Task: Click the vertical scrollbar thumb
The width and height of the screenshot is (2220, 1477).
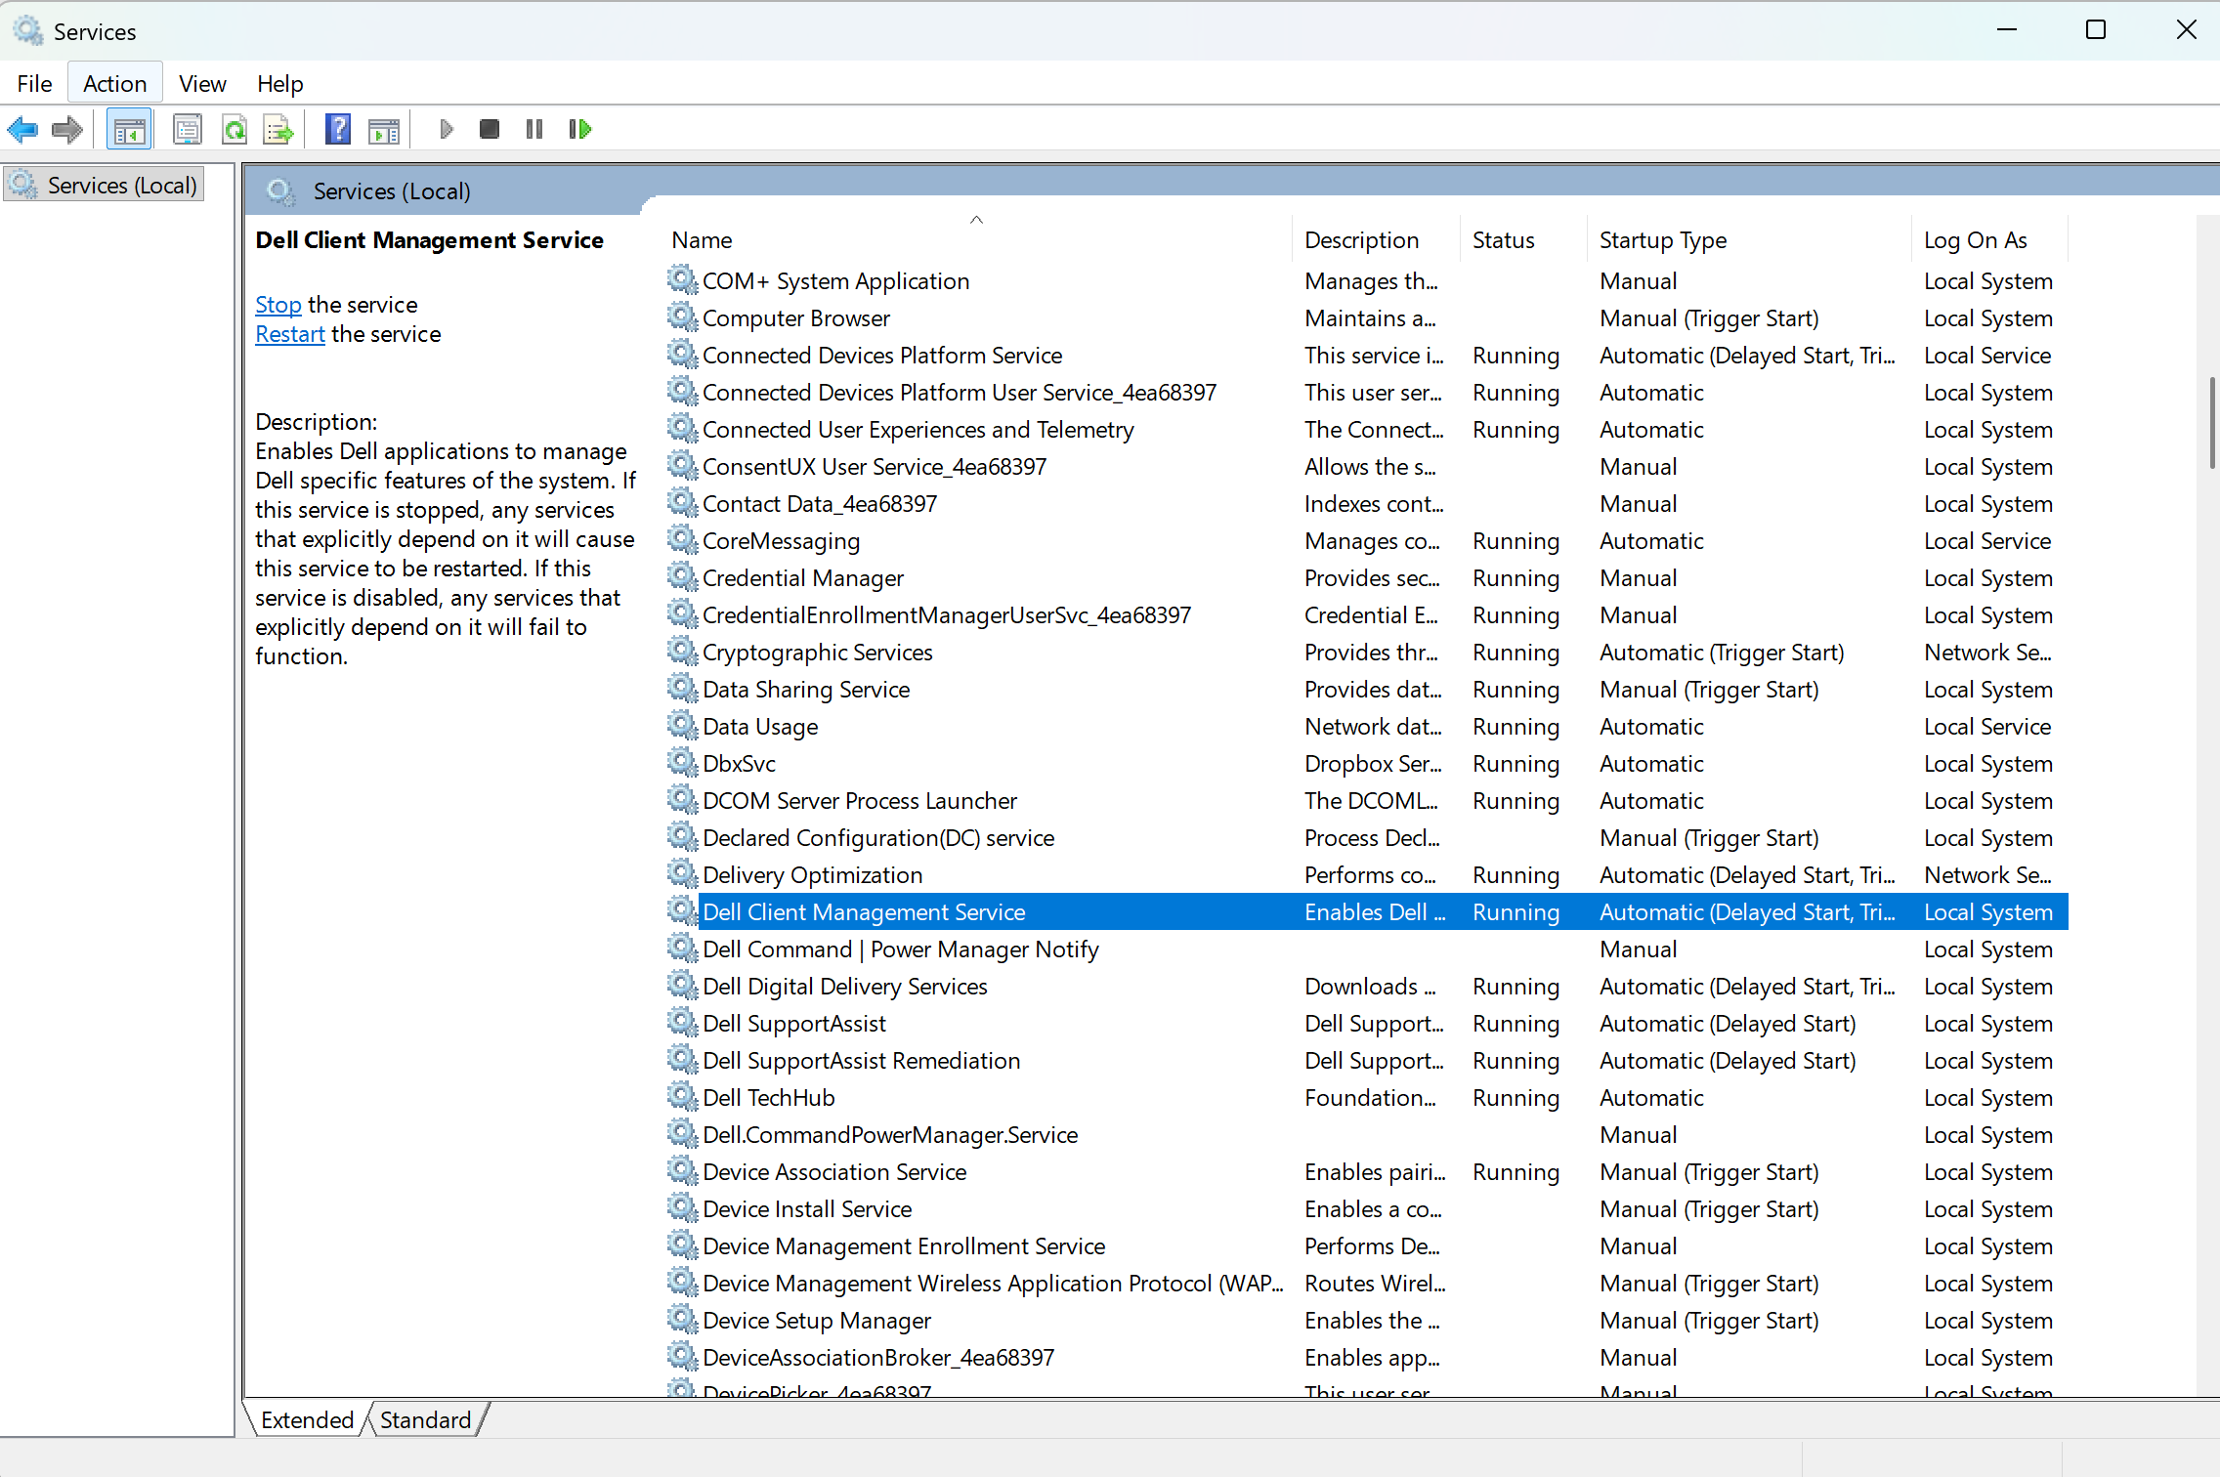Action: click(x=2211, y=422)
